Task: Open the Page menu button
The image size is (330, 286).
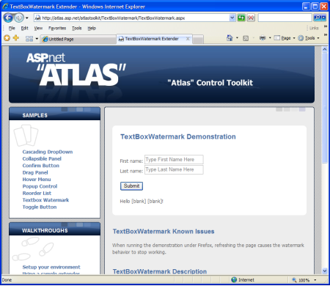Action: tap(285, 38)
